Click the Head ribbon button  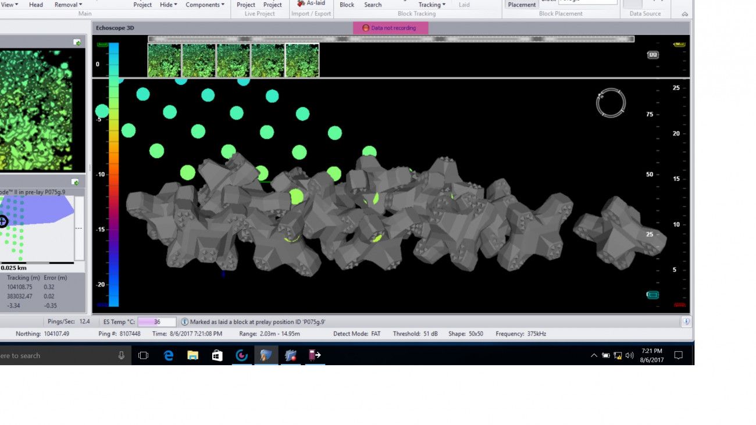36,5
